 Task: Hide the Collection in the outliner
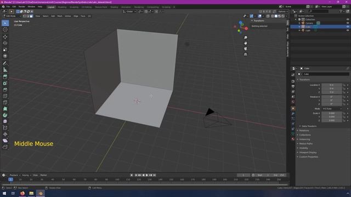348,20
